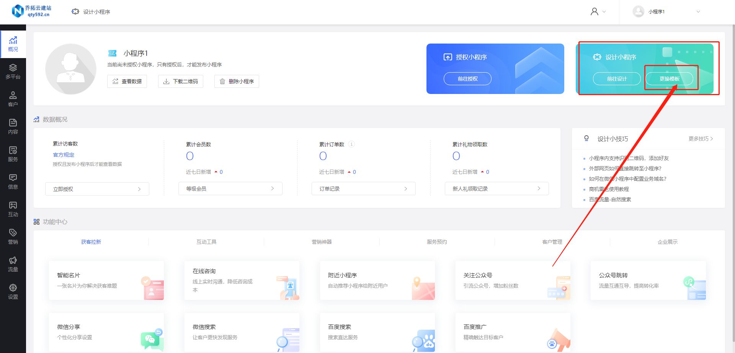Expand the user profile chevron menu
This screenshot has width=735, height=353.
click(604, 12)
